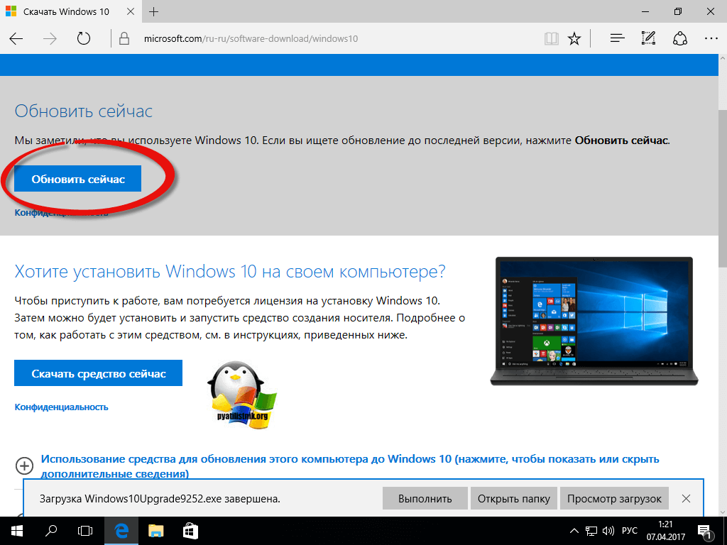The width and height of the screenshot is (727, 545).
Task: Click the Make a Web Note icon
Action: [648, 38]
